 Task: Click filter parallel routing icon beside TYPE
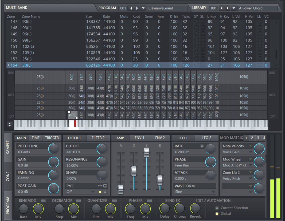[105, 186]
